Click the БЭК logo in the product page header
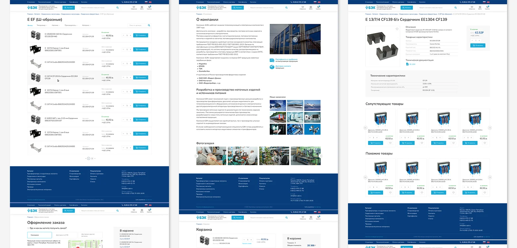 pos(370,7)
